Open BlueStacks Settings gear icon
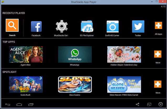This screenshot has height=109, width=167. click(62, 26)
